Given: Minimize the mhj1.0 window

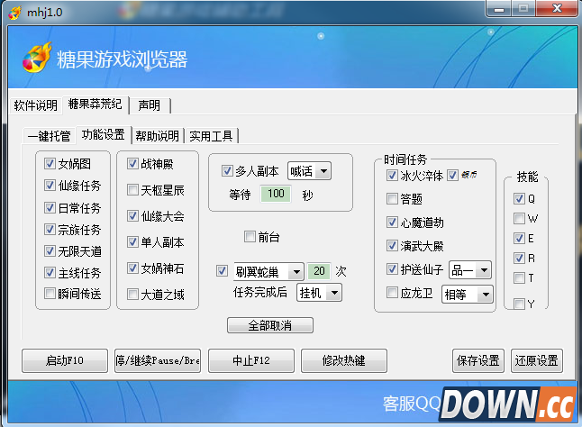Looking at the screenshot, I should click(499, 9).
